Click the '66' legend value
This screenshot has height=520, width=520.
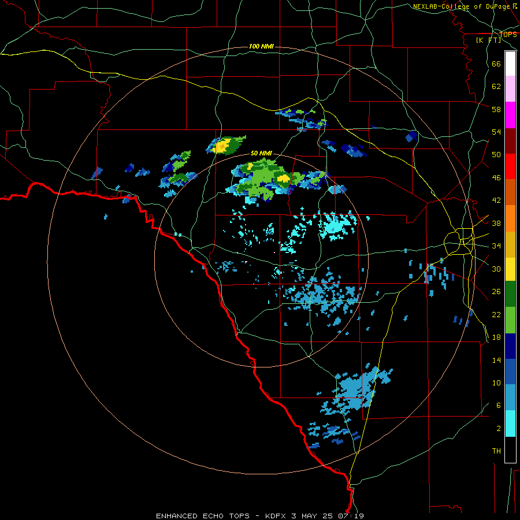(x=496, y=64)
